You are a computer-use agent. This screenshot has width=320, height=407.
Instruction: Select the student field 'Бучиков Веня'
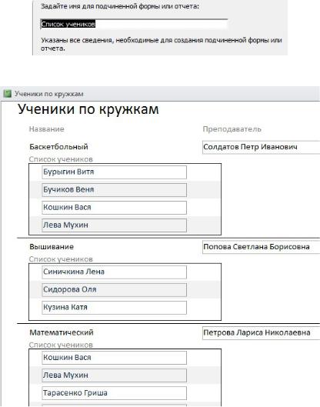(114, 190)
